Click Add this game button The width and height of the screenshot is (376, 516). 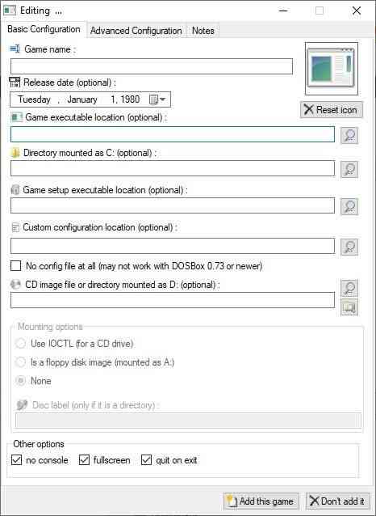pos(261,501)
